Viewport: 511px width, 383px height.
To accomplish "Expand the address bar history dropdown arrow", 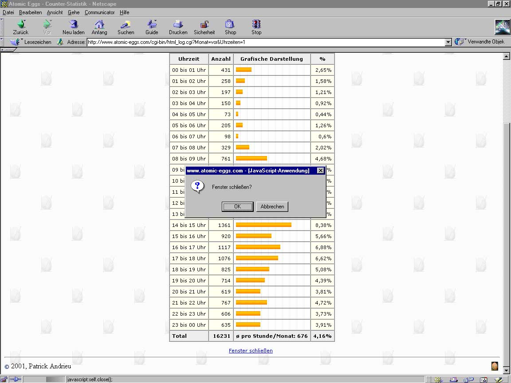I will point(448,42).
